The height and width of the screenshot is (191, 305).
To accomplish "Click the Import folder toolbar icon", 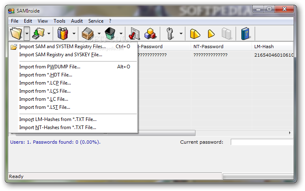I will 16,34.
